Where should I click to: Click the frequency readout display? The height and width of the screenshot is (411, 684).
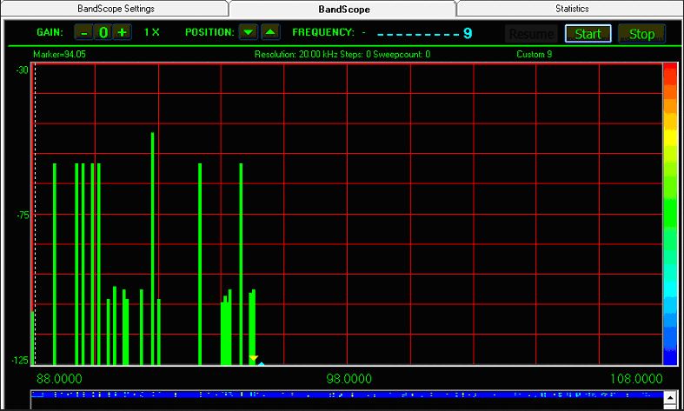[424, 33]
